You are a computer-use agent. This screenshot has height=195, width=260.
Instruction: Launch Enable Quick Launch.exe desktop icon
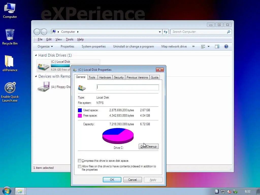(x=10, y=92)
